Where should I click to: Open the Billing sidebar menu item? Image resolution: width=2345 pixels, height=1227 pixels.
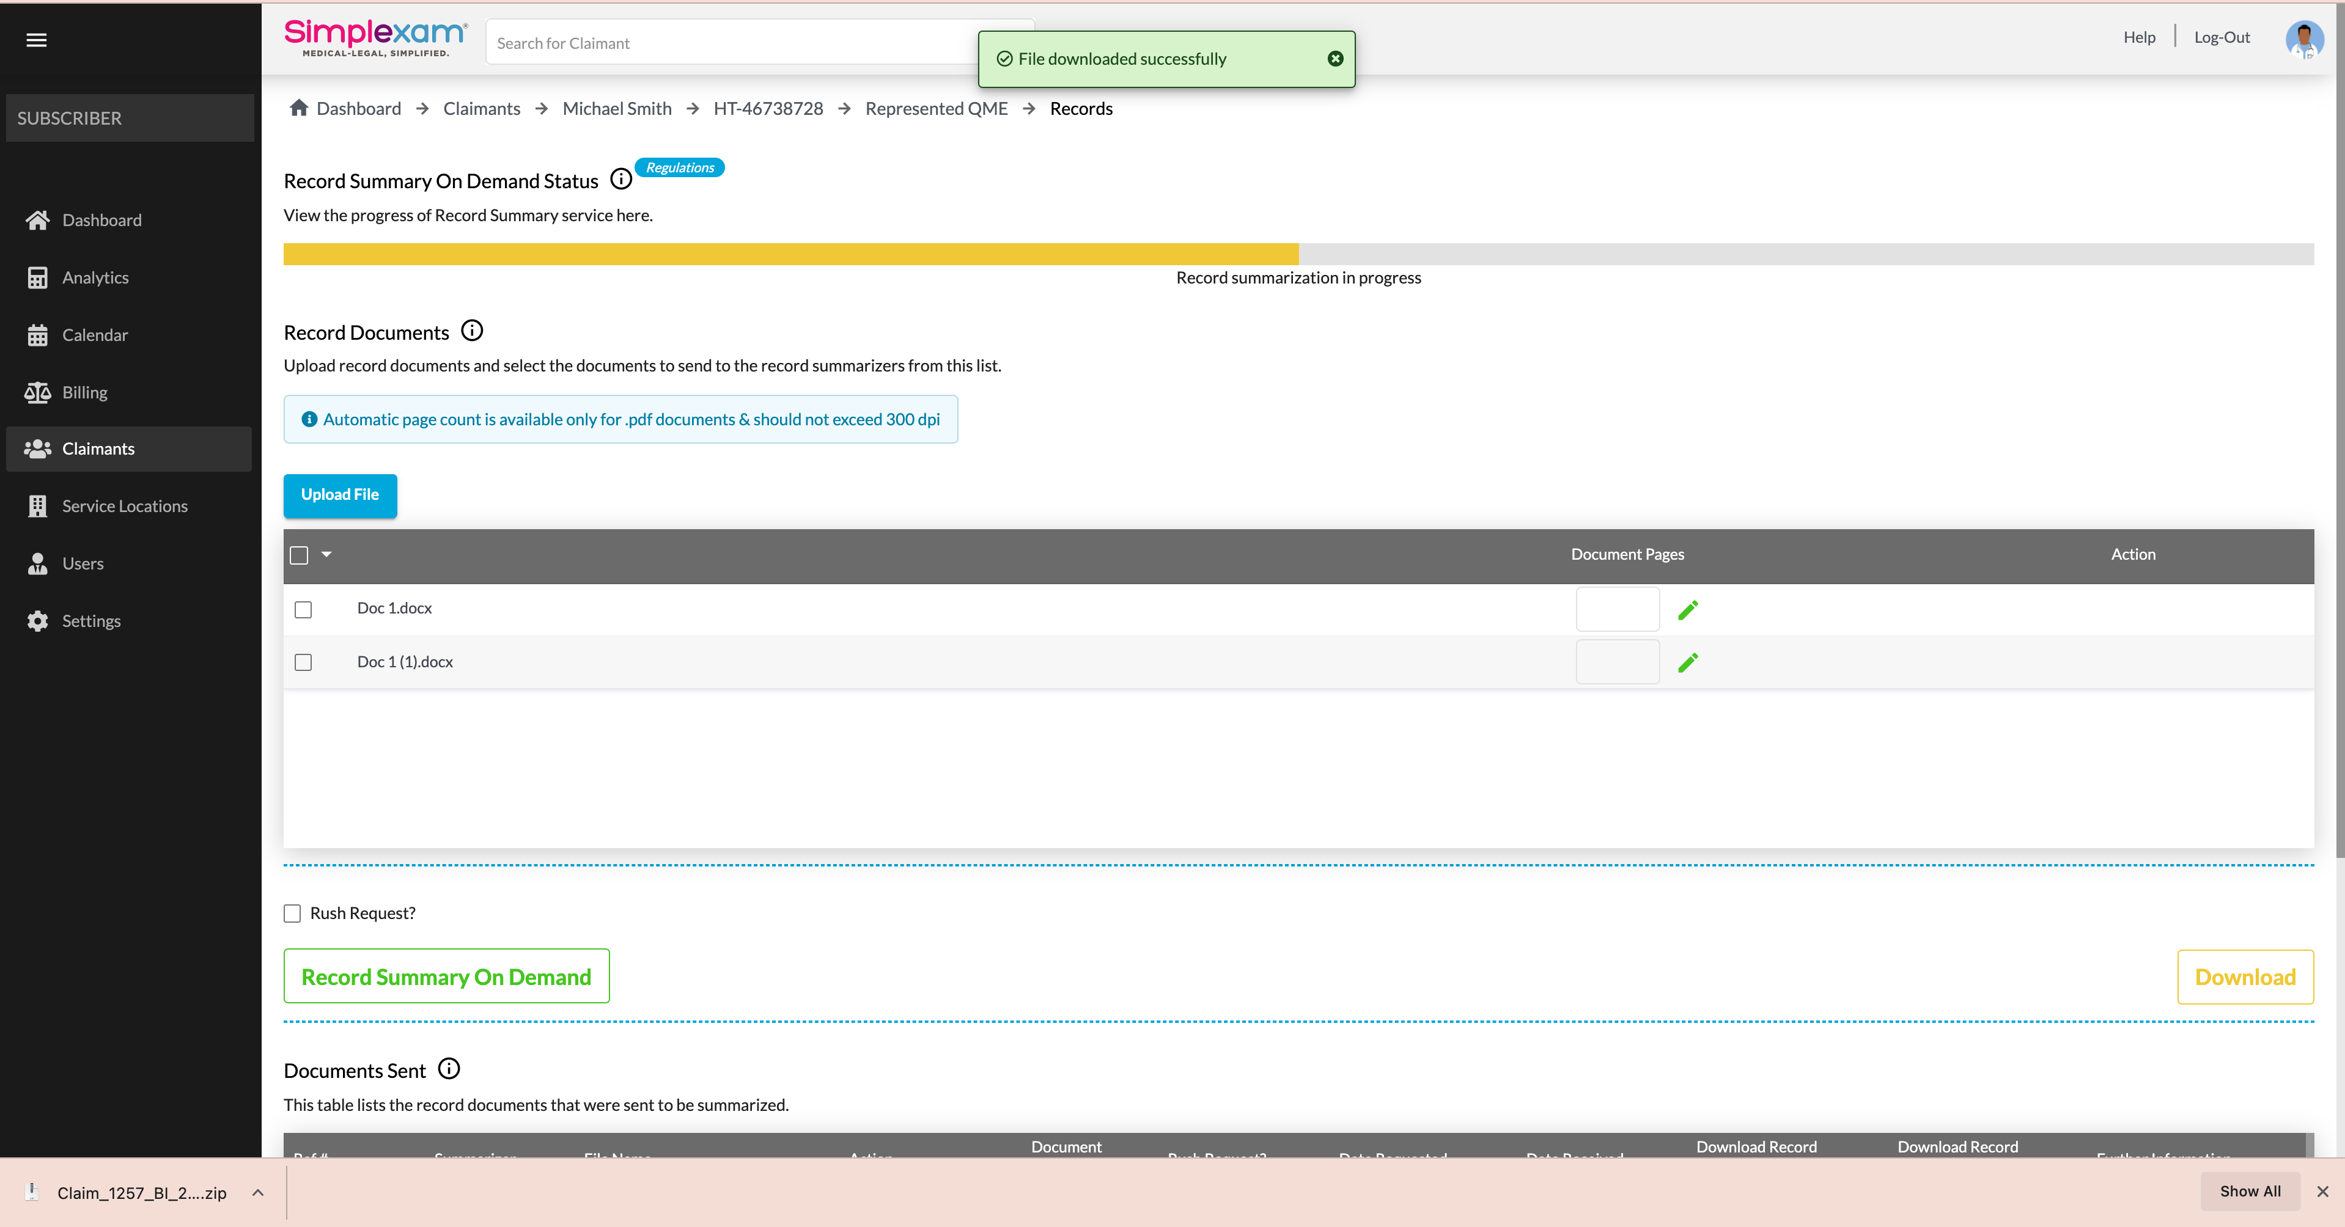pyautogui.click(x=84, y=392)
